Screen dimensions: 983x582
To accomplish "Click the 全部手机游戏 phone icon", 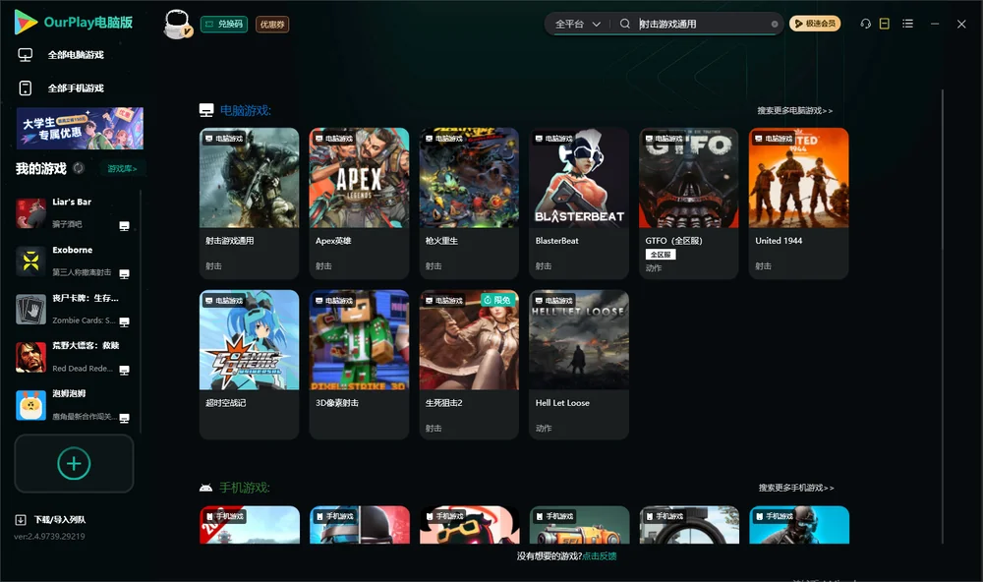I will coord(26,88).
